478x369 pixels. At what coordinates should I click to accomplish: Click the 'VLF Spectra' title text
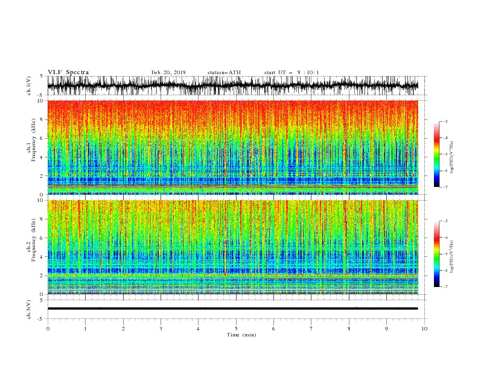click(x=68, y=72)
